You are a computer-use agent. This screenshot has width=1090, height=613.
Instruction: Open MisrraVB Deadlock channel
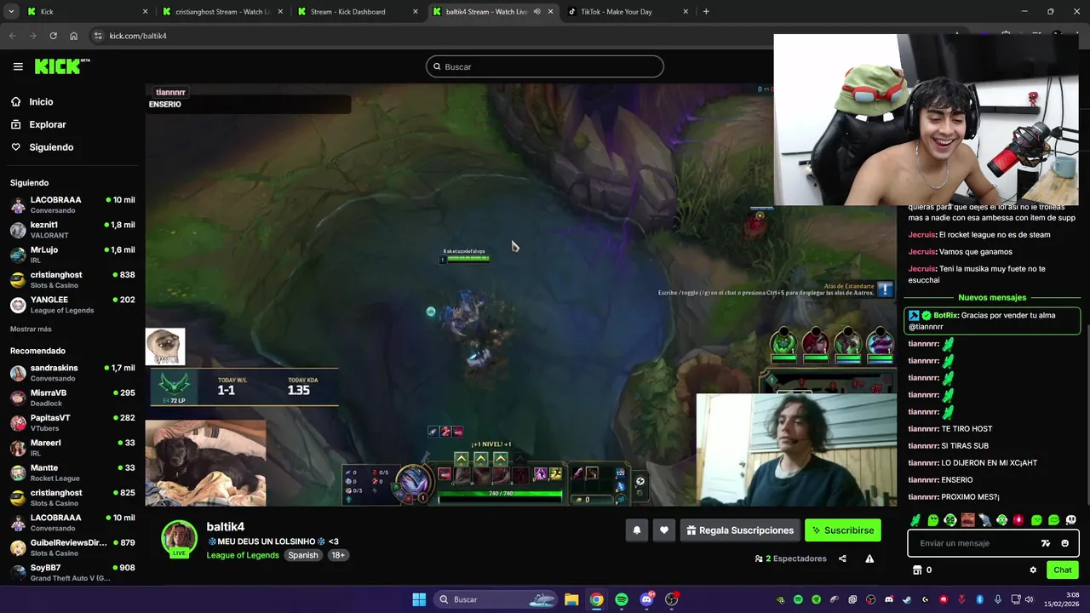click(x=72, y=398)
